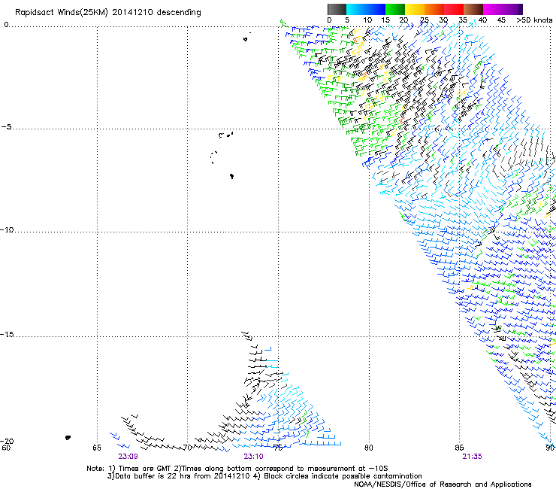
Task: Click the '30' label under the color bar
Action: [x=443, y=20]
